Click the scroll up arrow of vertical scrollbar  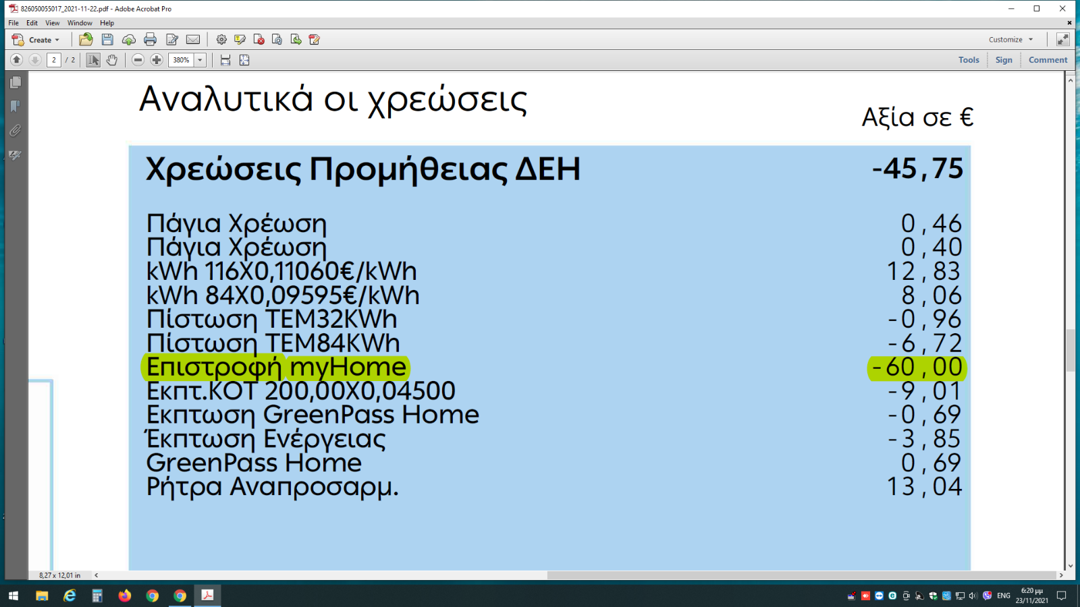(x=1071, y=80)
